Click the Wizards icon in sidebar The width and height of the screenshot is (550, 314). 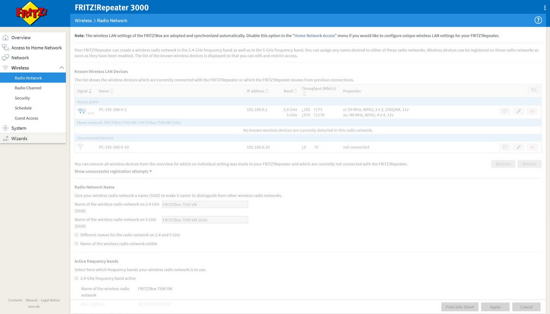click(x=6, y=138)
